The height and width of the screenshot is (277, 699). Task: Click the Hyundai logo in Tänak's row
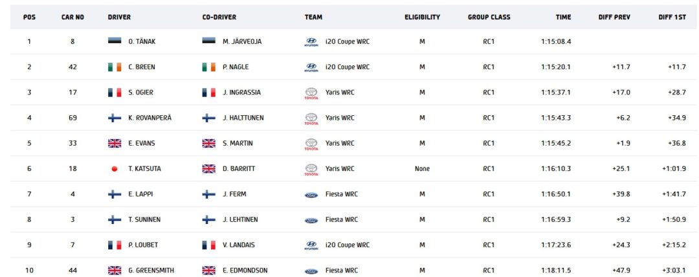pos(311,42)
